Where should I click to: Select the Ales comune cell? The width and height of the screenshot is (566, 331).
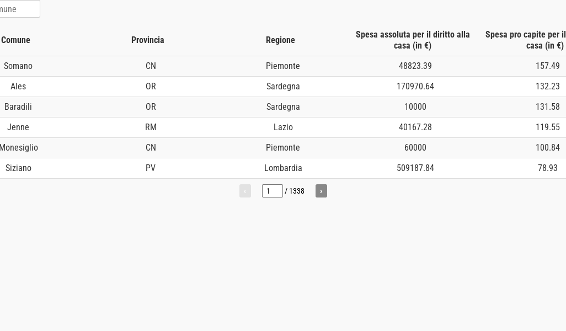(x=18, y=86)
